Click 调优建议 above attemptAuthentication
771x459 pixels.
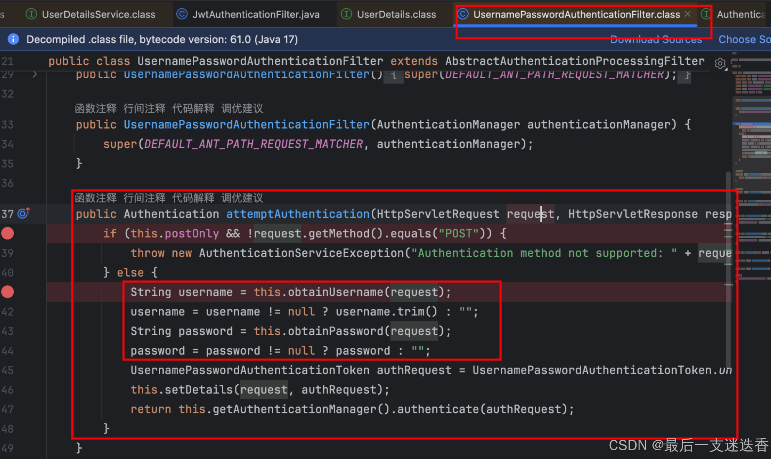(242, 198)
